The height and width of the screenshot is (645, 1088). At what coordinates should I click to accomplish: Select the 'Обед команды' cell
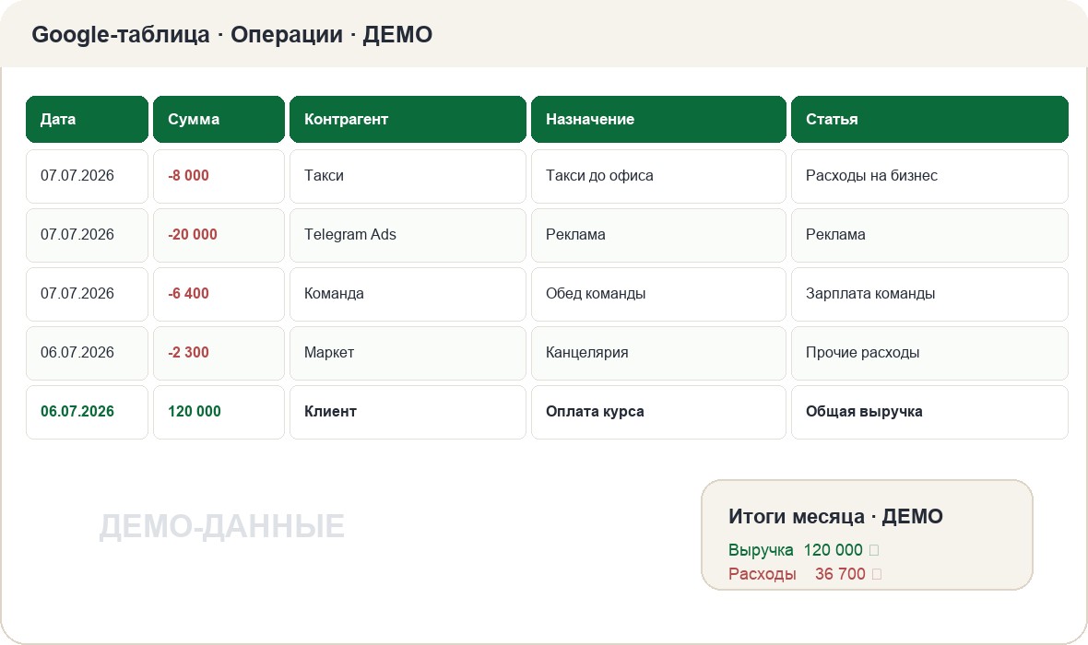[x=658, y=294]
